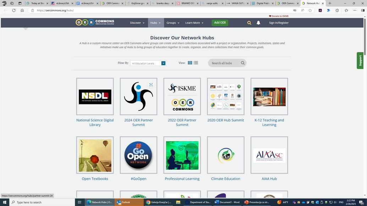Switch to the Today at State tab
This screenshot has width=367, height=206.
click(x=38, y=3)
